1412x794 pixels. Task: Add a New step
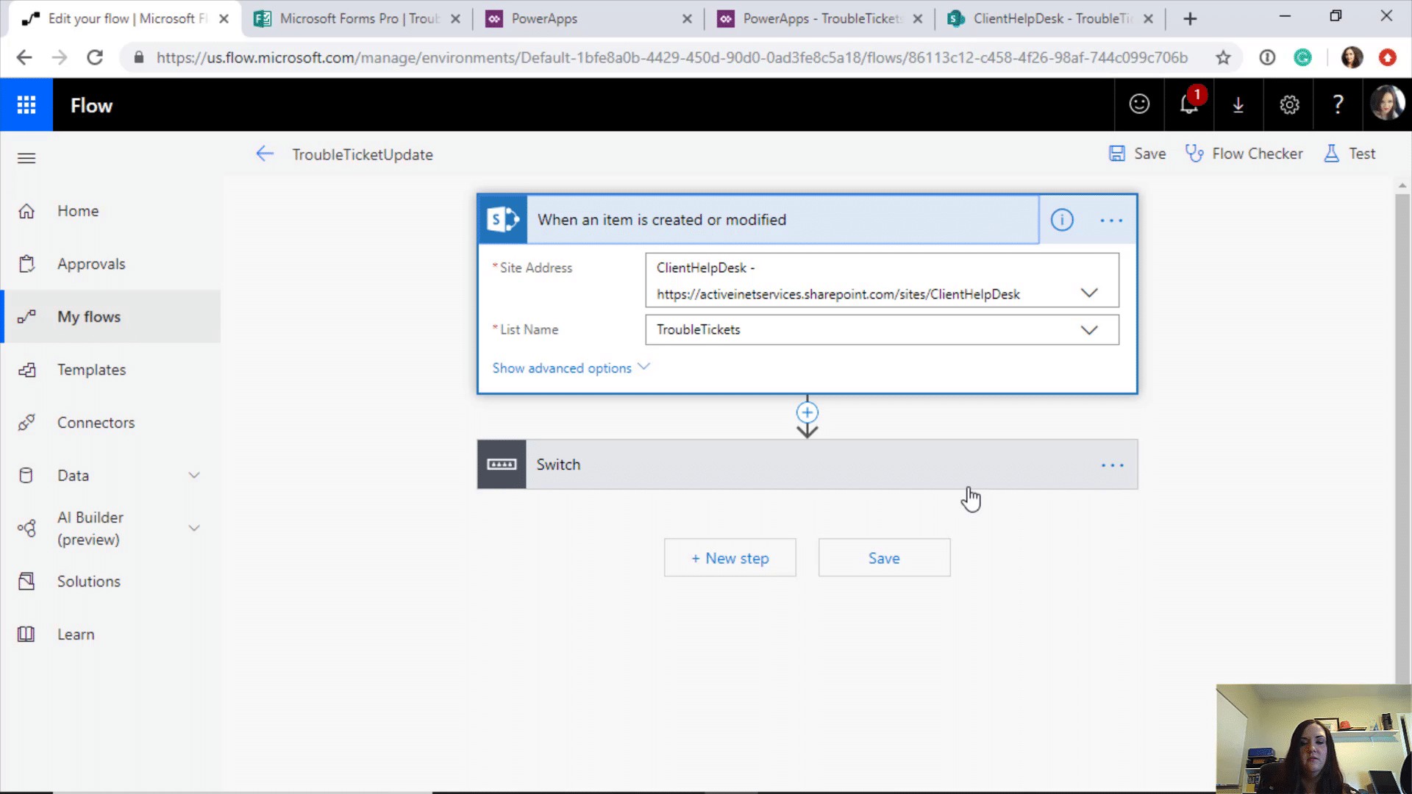point(730,558)
